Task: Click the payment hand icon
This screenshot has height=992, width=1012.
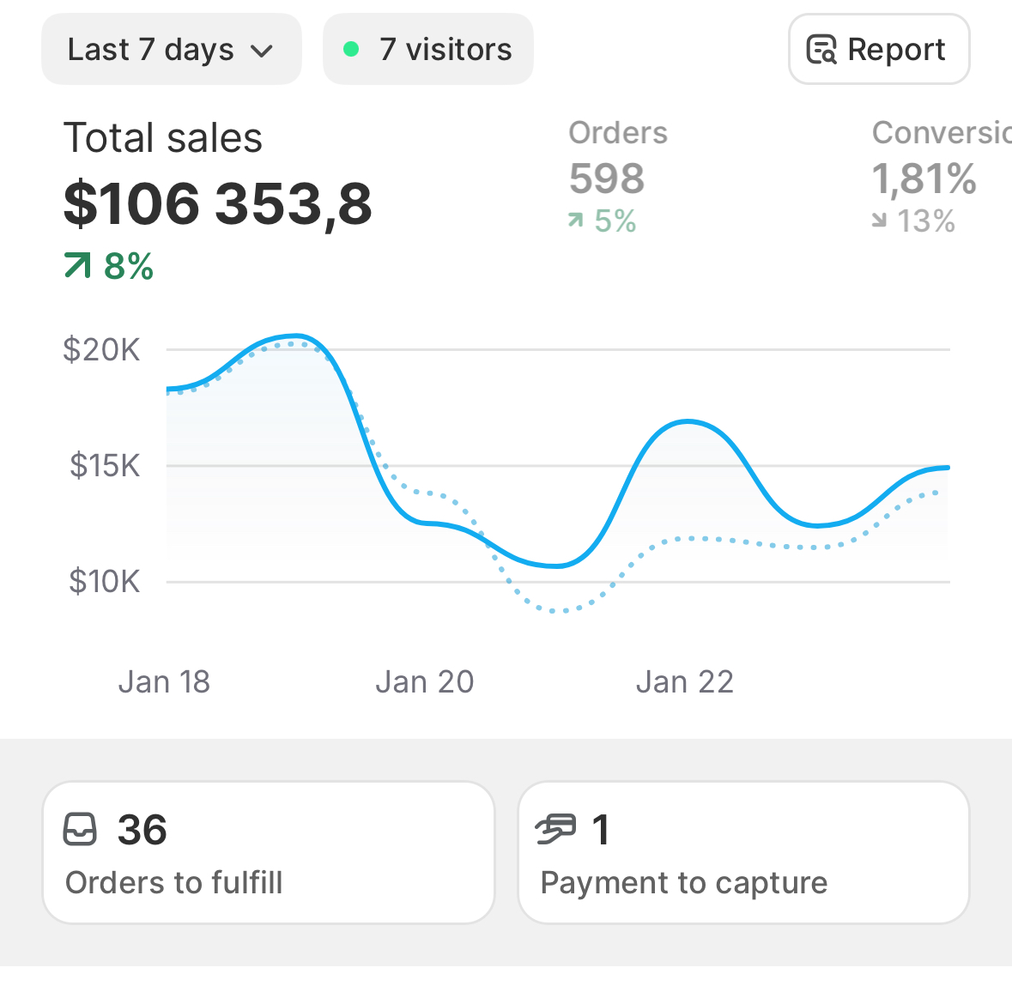Action: point(555,830)
